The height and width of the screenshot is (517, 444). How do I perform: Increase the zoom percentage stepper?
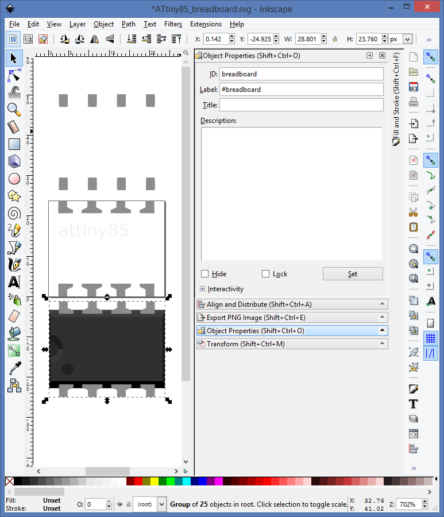(425, 501)
